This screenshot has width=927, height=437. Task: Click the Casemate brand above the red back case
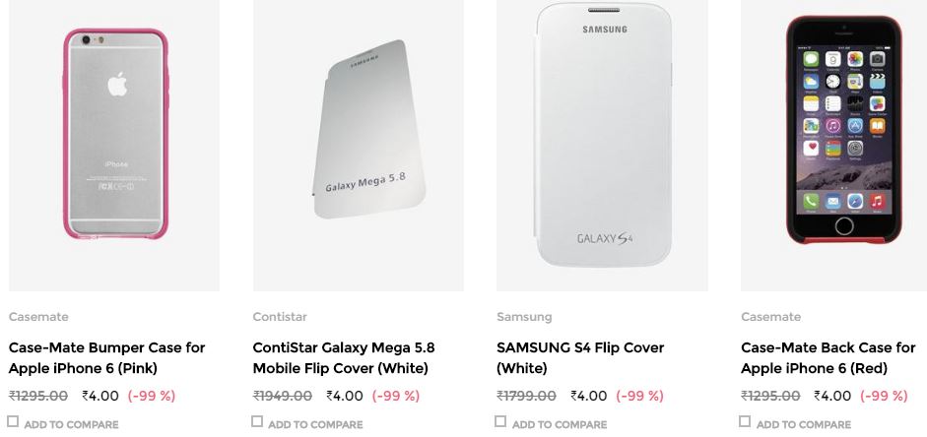point(770,317)
